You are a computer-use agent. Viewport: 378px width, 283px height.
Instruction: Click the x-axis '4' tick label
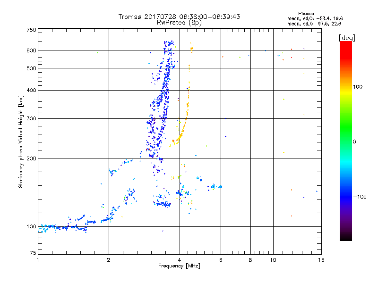pos(180,260)
